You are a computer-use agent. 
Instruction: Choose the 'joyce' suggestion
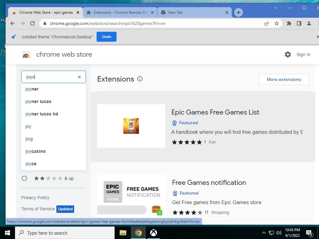point(54,164)
